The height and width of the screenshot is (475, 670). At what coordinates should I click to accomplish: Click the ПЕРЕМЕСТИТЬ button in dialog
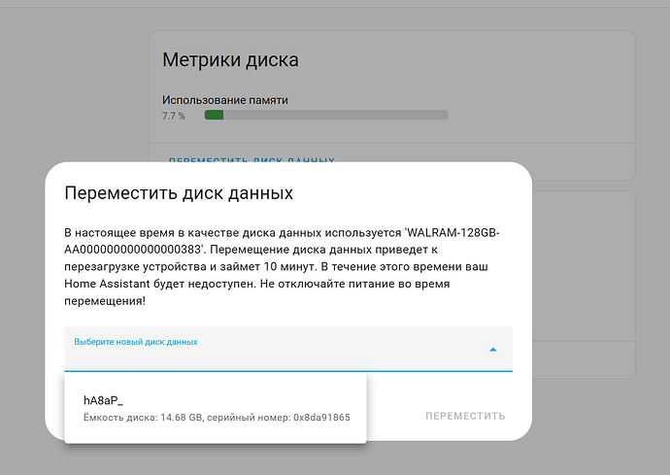point(465,416)
